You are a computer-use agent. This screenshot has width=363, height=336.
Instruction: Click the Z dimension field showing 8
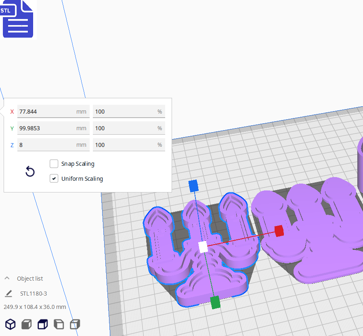click(x=52, y=144)
